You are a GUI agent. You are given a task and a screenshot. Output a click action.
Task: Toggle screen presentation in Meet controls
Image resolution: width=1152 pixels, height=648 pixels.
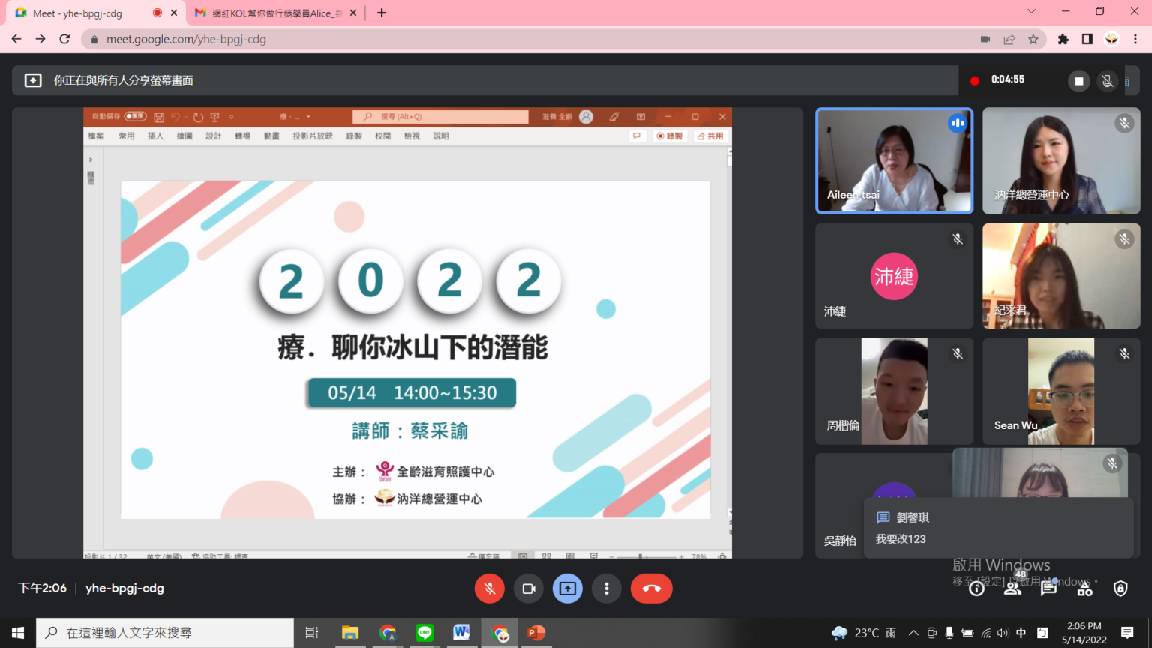click(568, 589)
